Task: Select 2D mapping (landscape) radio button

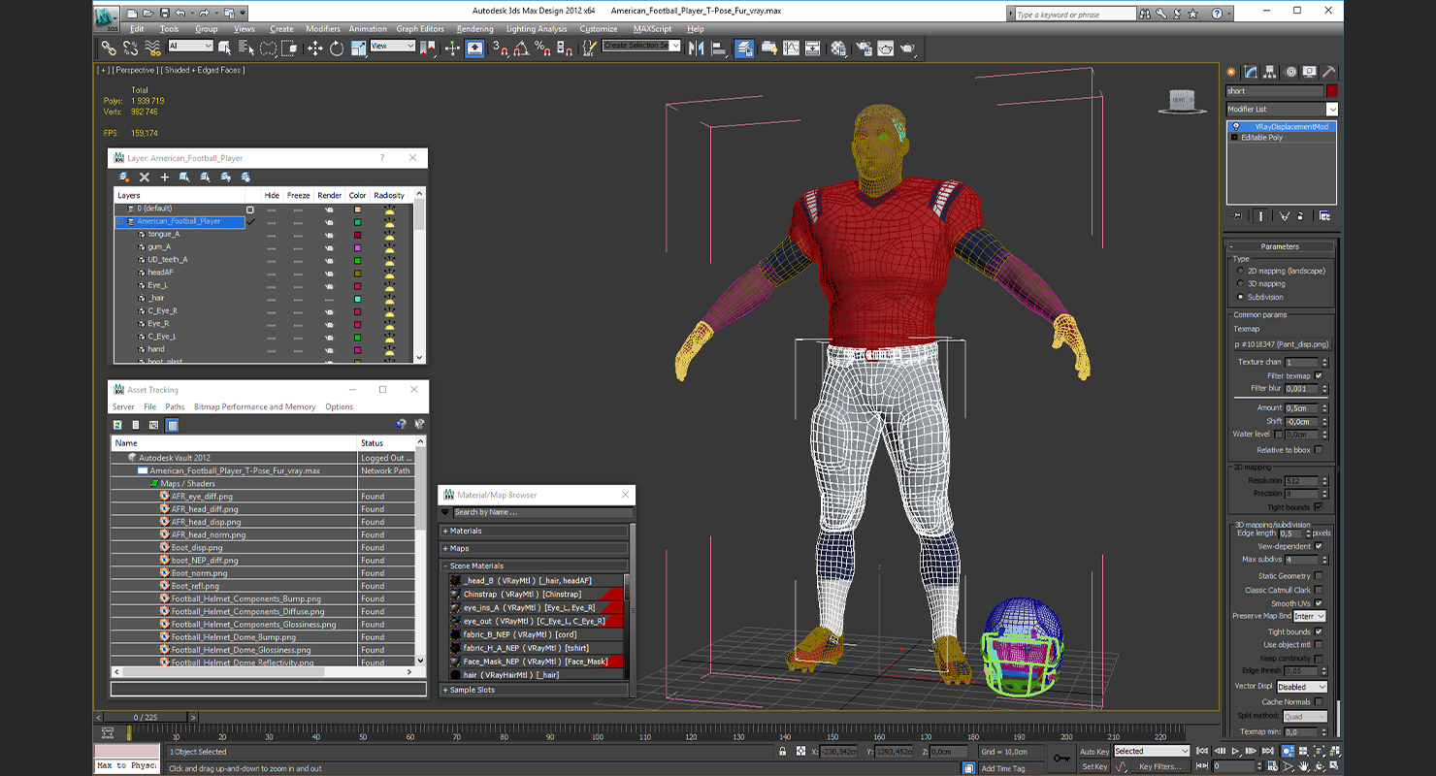Action: (x=1240, y=271)
